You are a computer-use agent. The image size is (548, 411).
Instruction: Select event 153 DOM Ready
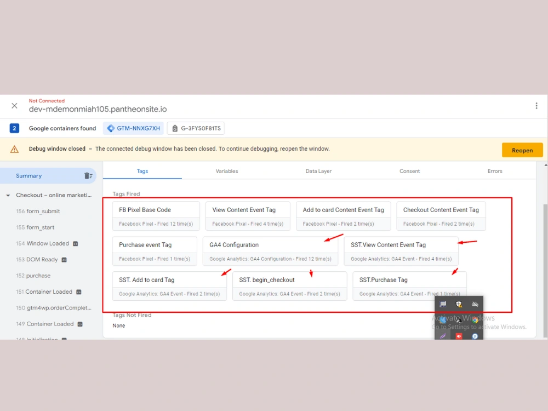(37, 259)
